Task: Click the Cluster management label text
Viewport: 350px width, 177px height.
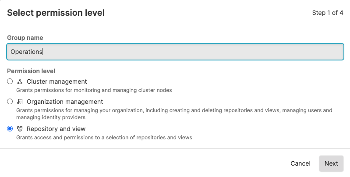Action: (57, 81)
